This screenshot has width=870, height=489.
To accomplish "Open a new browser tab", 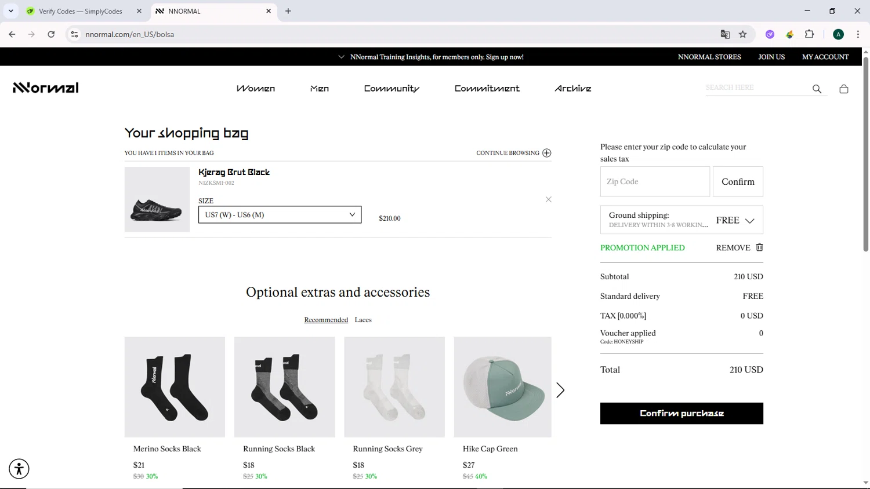I will pyautogui.click(x=288, y=11).
